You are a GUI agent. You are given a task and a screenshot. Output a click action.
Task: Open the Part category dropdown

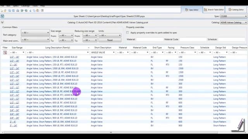tap(35, 32)
